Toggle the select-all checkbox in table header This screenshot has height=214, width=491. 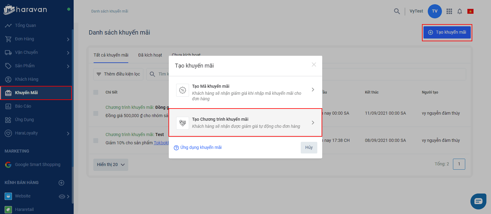(x=96, y=92)
